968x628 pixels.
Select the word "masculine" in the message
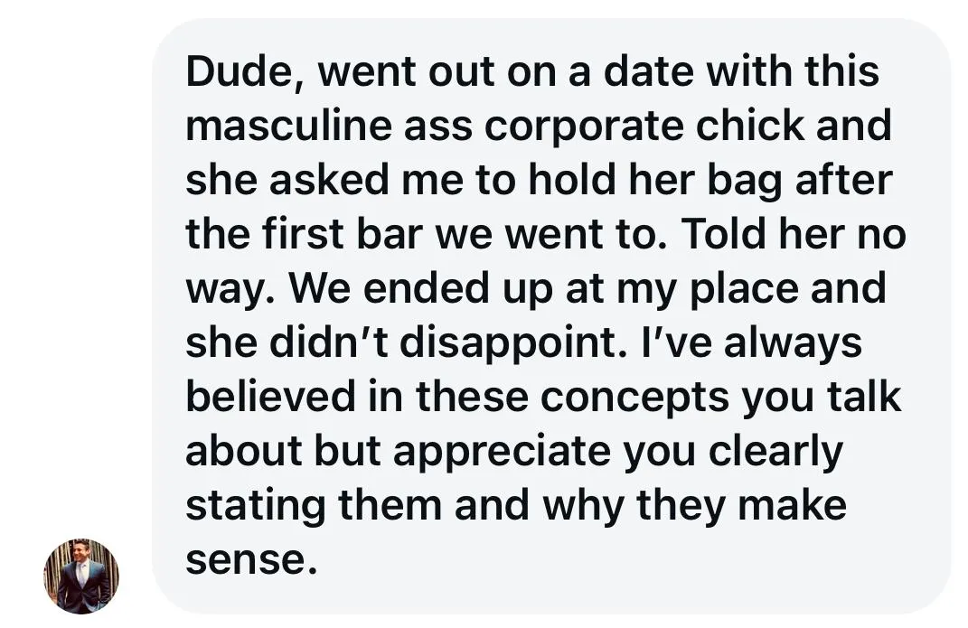(288, 126)
